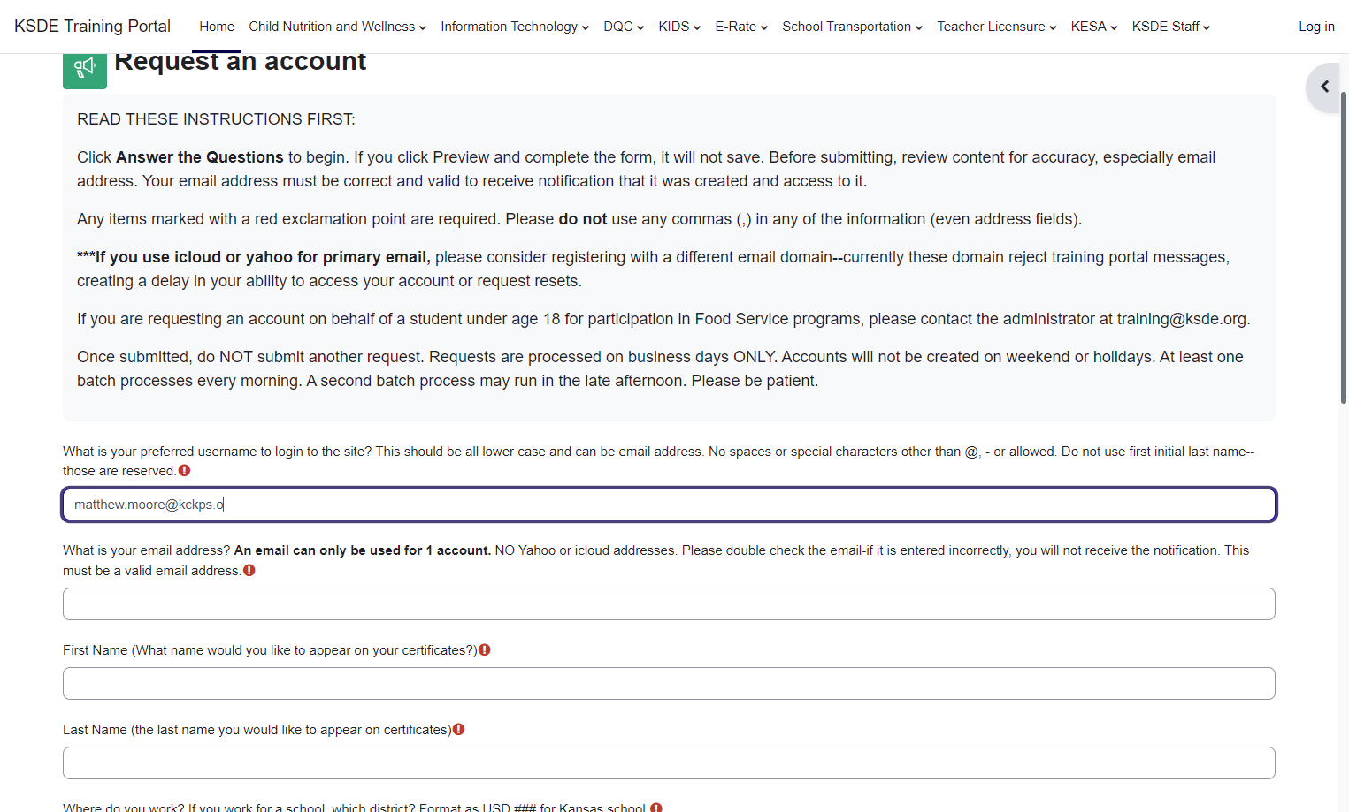This screenshot has height=812, width=1349.
Task: Go to the Home tab
Action: click(217, 27)
